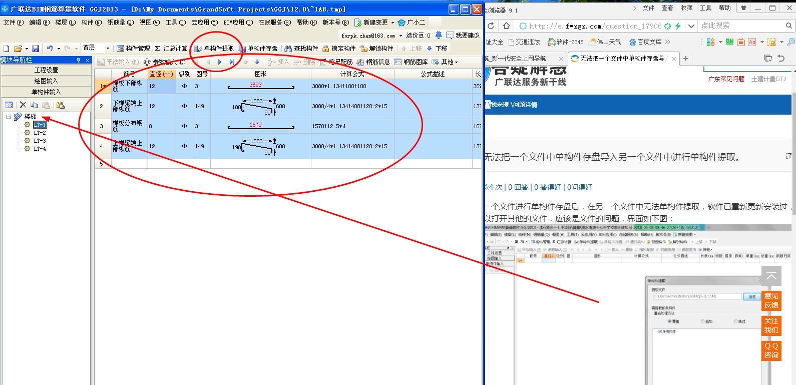
Task: Click the Save floppy disk icon
Action: [x=36, y=49]
